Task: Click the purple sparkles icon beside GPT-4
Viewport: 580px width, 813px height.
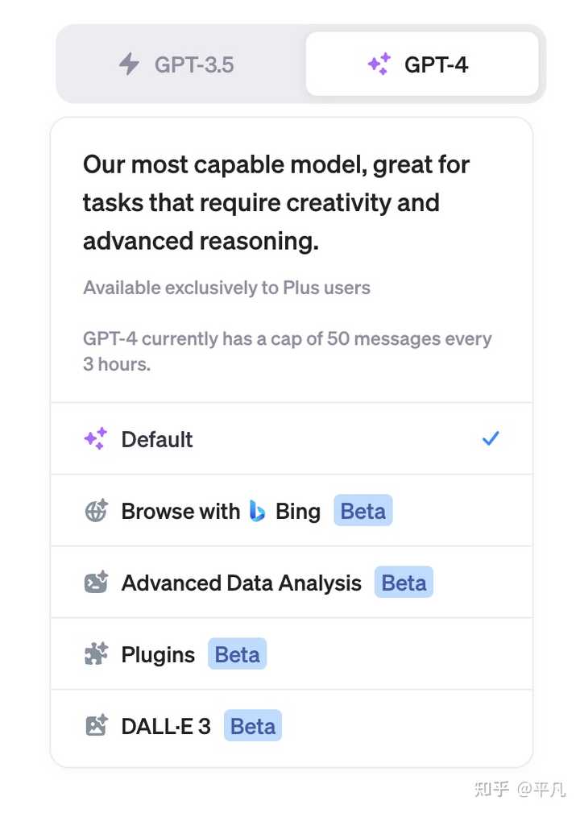Action: (379, 64)
